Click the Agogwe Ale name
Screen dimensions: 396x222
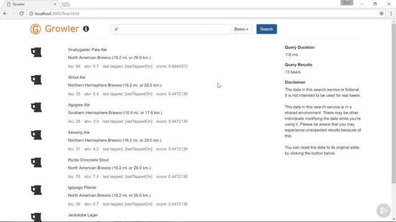point(79,105)
